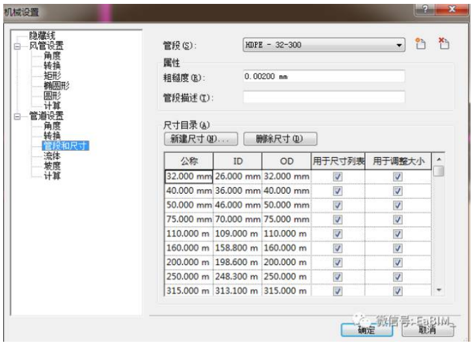473x345 pixels.
Task: Select 椭圆形 under 风管设置
Action: coord(57,86)
